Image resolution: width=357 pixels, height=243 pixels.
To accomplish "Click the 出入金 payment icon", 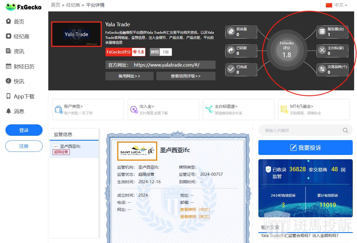I will coord(134,109).
